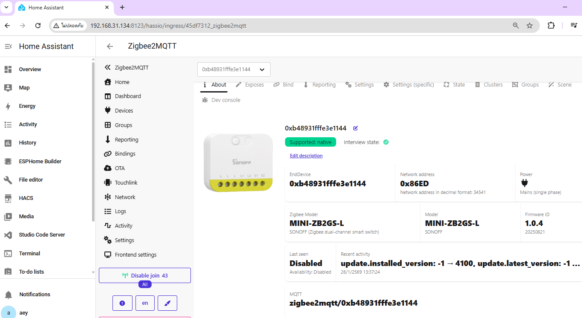Click the pencil icon beside device name
The width and height of the screenshot is (582, 318).
pos(356,128)
